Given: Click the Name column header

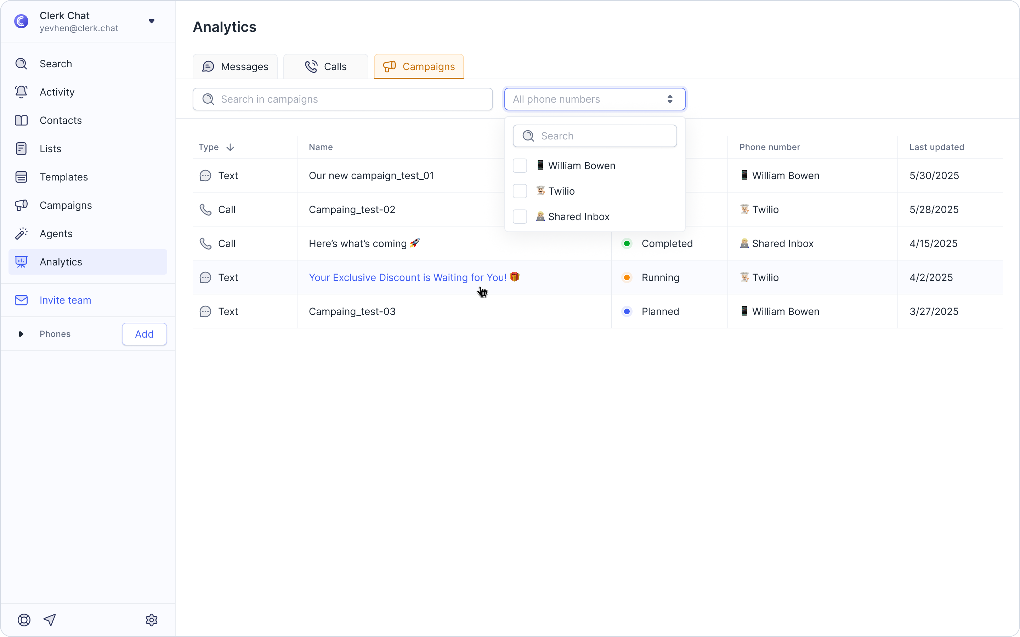Looking at the screenshot, I should [321, 147].
